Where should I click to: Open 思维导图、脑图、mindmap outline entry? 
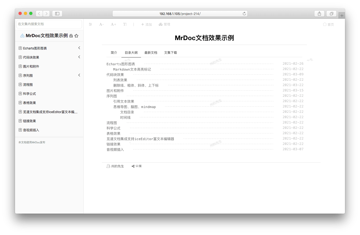click(x=135, y=107)
